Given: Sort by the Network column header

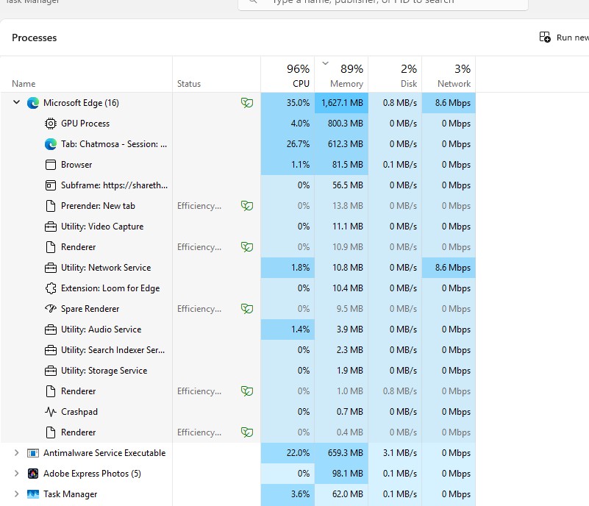Looking at the screenshot, I should pyautogui.click(x=449, y=76).
